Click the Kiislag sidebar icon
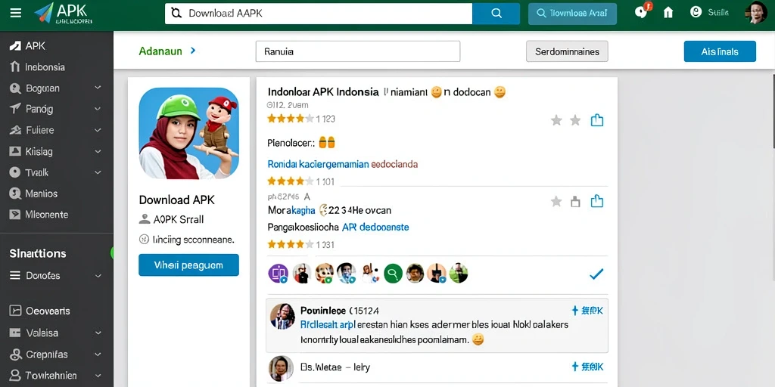 point(15,151)
